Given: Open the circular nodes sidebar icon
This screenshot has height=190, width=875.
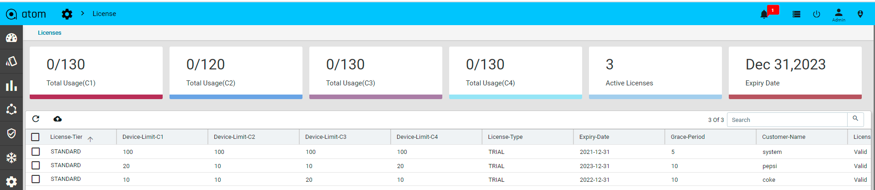Looking at the screenshot, I should click(x=11, y=109).
